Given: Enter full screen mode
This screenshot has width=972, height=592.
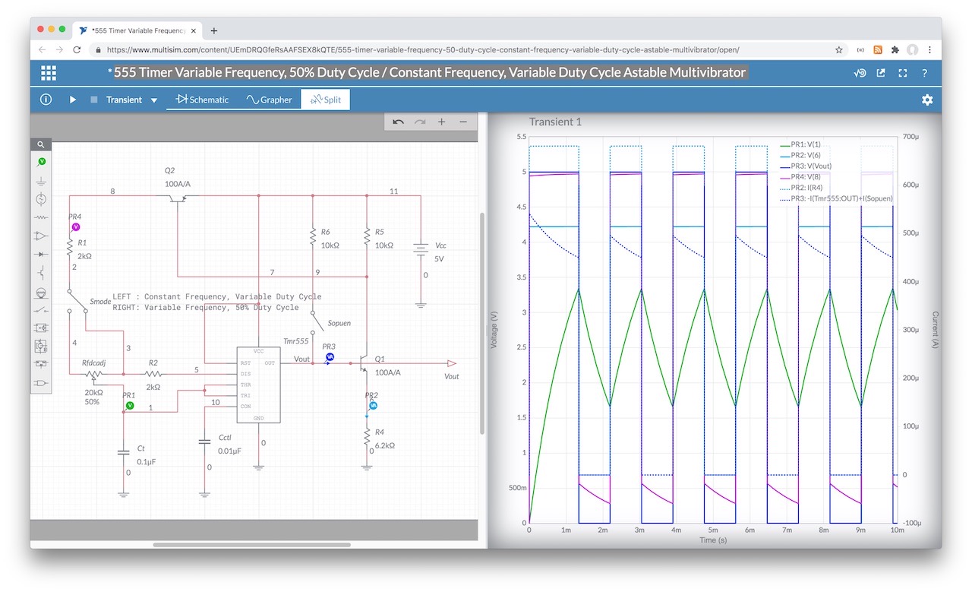Looking at the screenshot, I should (903, 73).
